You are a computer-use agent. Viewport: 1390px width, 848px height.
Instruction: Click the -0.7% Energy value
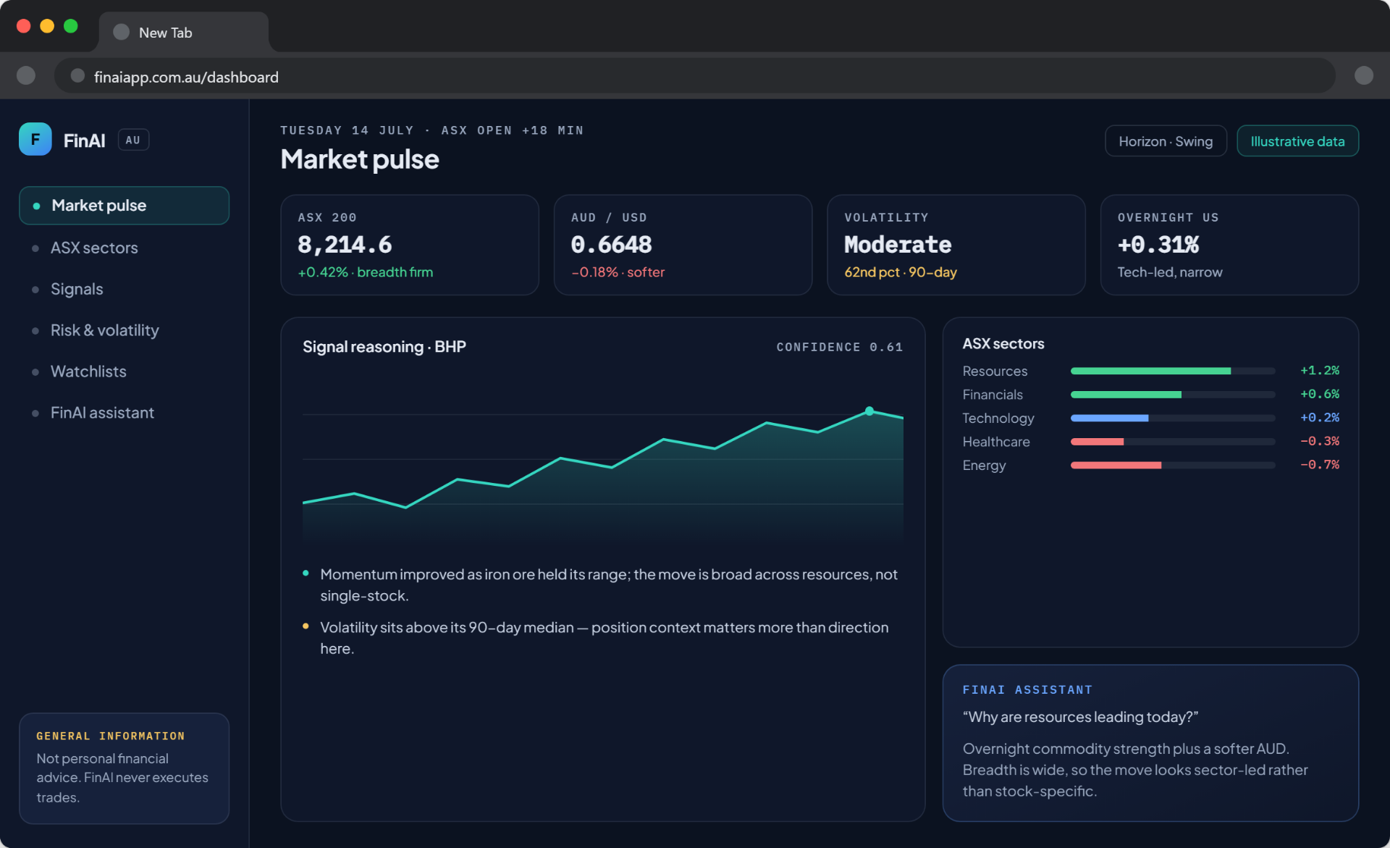coord(1320,465)
